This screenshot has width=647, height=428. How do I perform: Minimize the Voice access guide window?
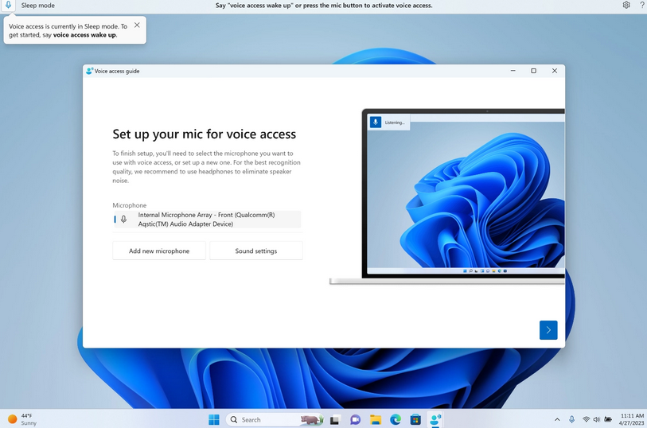[x=513, y=71]
